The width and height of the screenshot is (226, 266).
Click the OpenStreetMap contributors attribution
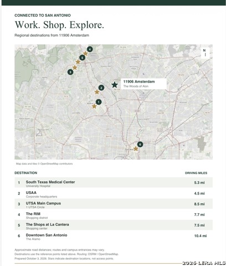coord(44,163)
